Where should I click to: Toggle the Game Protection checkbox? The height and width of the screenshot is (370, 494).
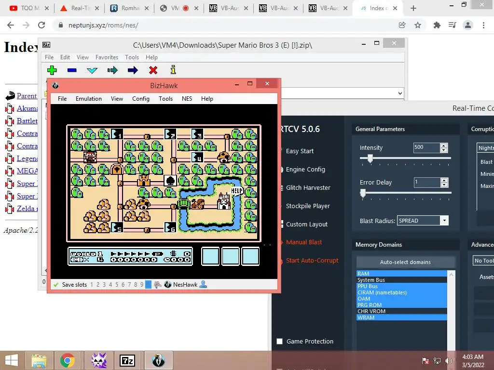pyautogui.click(x=279, y=342)
